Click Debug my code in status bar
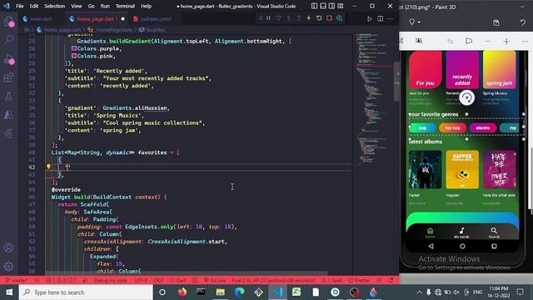 coord(111,280)
